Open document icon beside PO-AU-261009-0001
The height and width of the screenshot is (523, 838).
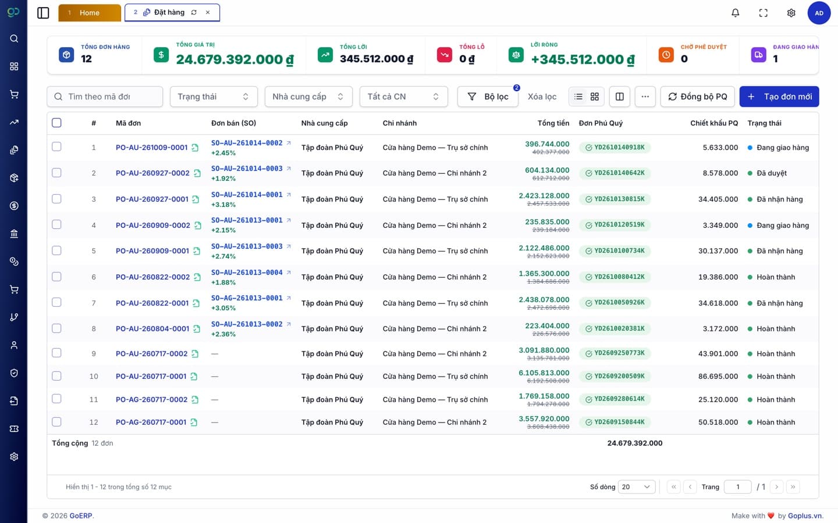point(195,148)
